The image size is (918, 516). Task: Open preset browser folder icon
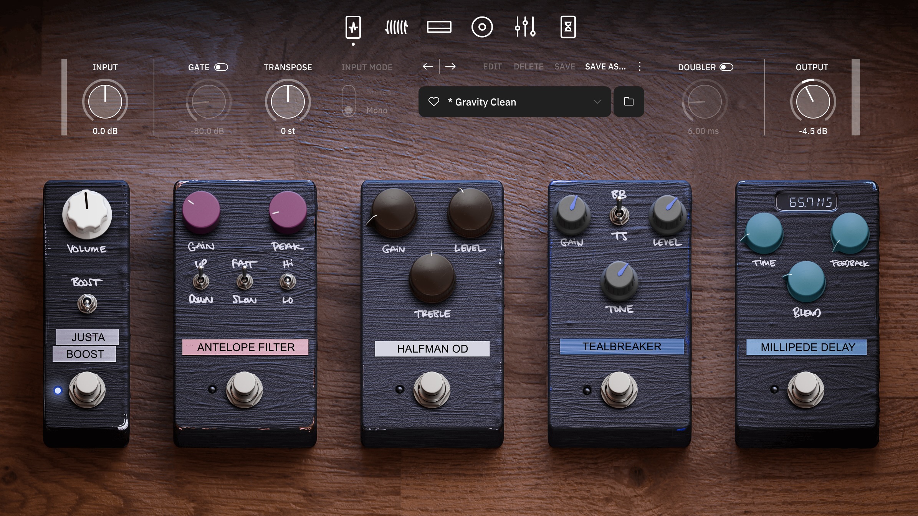pos(629,102)
